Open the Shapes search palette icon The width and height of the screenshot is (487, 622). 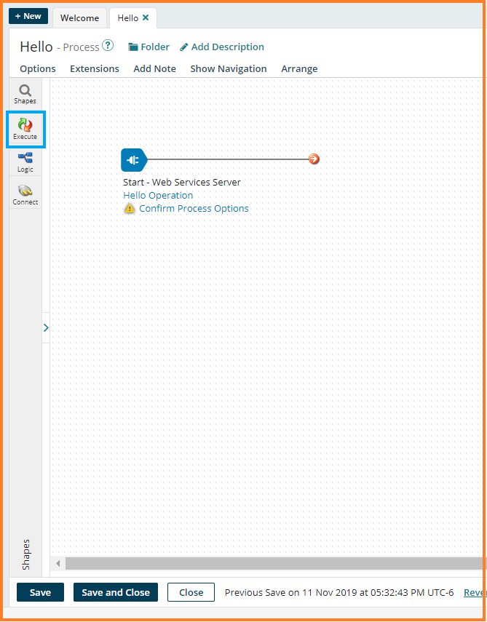pyautogui.click(x=25, y=93)
